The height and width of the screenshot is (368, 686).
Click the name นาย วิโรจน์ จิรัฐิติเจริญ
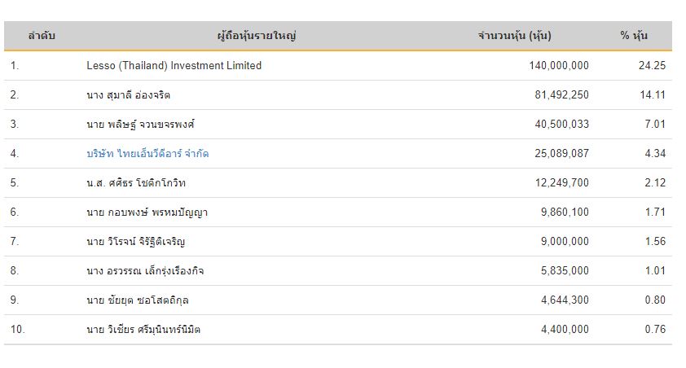135,241
